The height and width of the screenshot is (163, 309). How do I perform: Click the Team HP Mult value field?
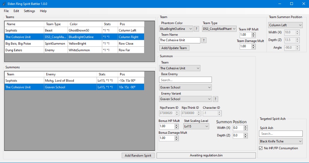click(x=245, y=35)
